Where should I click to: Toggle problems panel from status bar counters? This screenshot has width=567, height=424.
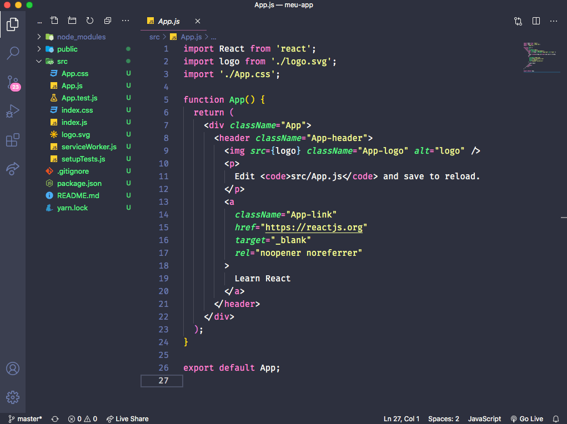tap(82, 418)
